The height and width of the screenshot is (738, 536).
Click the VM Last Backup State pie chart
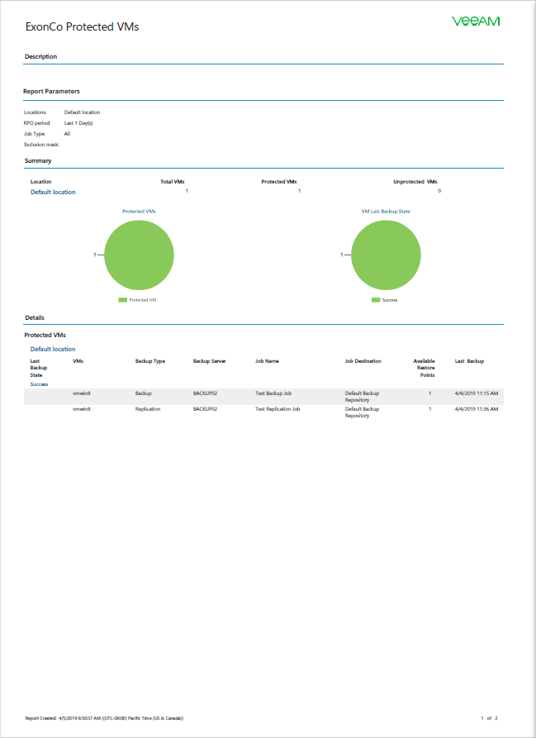[386, 255]
